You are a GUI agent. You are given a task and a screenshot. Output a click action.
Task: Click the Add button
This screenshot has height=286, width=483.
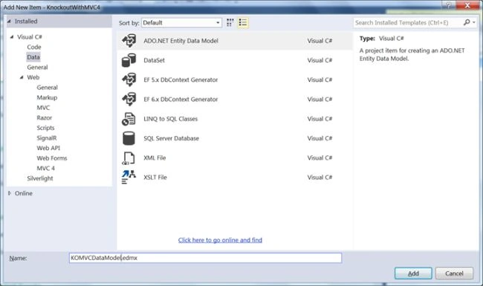point(413,273)
